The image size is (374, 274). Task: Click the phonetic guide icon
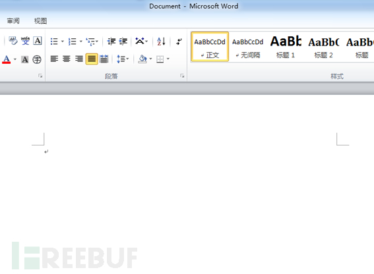[25, 41]
